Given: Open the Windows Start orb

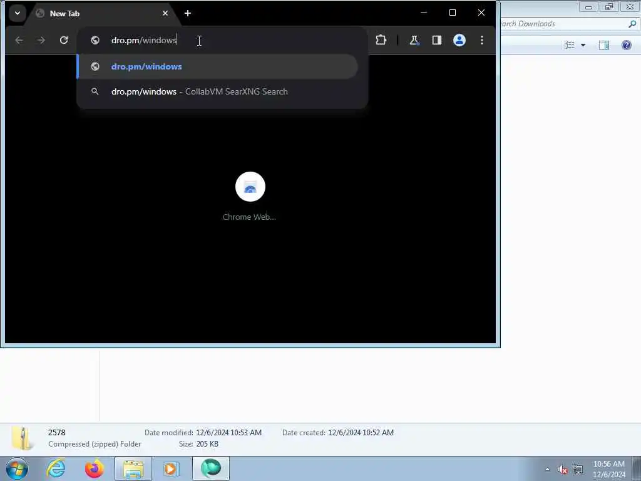Looking at the screenshot, I should [x=17, y=468].
